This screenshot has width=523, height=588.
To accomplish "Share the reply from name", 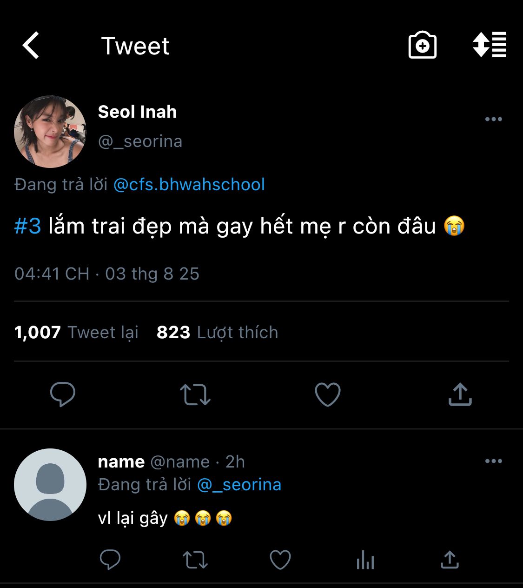I will tap(450, 560).
